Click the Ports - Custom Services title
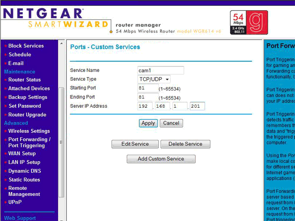295x221 pixels. pyautogui.click(x=105, y=47)
